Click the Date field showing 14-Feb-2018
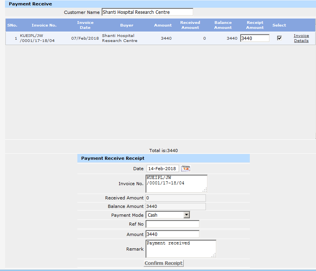This screenshot has height=271, width=316. click(x=162, y=169)
